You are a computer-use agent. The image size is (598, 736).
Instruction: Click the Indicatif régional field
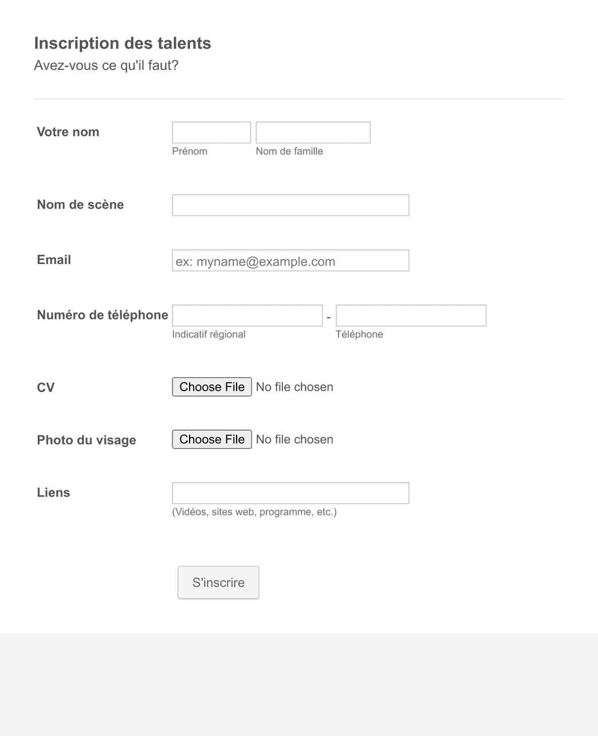coord(247,315)
